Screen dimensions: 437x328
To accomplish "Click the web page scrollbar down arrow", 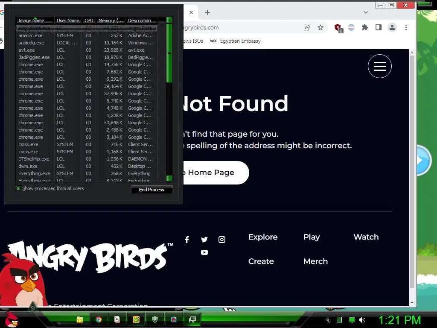I will [412, 303].
